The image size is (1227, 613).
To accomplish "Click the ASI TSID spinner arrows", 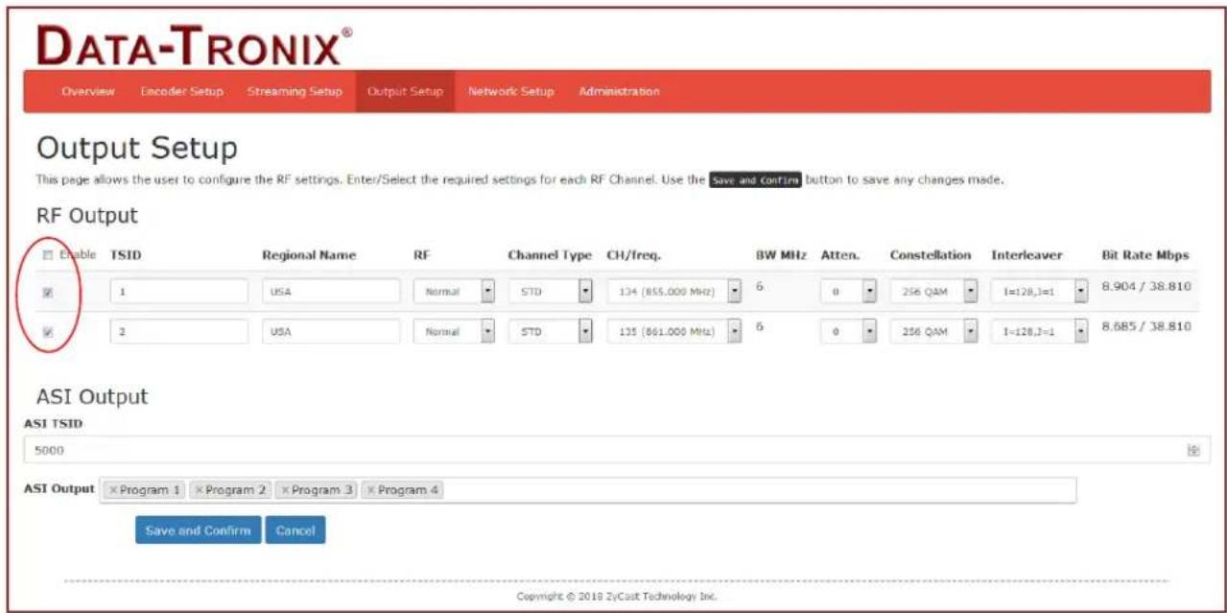I will click(x=1193, y=449).
